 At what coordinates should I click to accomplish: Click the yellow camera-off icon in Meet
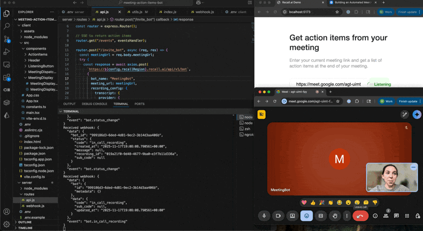(x=261, y=114)
